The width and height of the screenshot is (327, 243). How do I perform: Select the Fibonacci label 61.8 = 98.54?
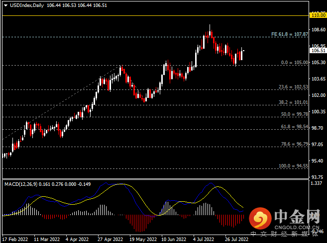[295, 127]
